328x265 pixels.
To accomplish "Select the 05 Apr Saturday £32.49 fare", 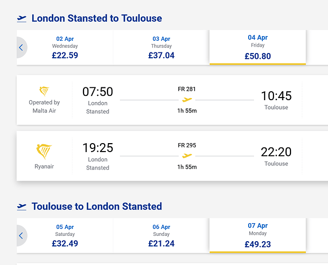I will tap(65, 236).
